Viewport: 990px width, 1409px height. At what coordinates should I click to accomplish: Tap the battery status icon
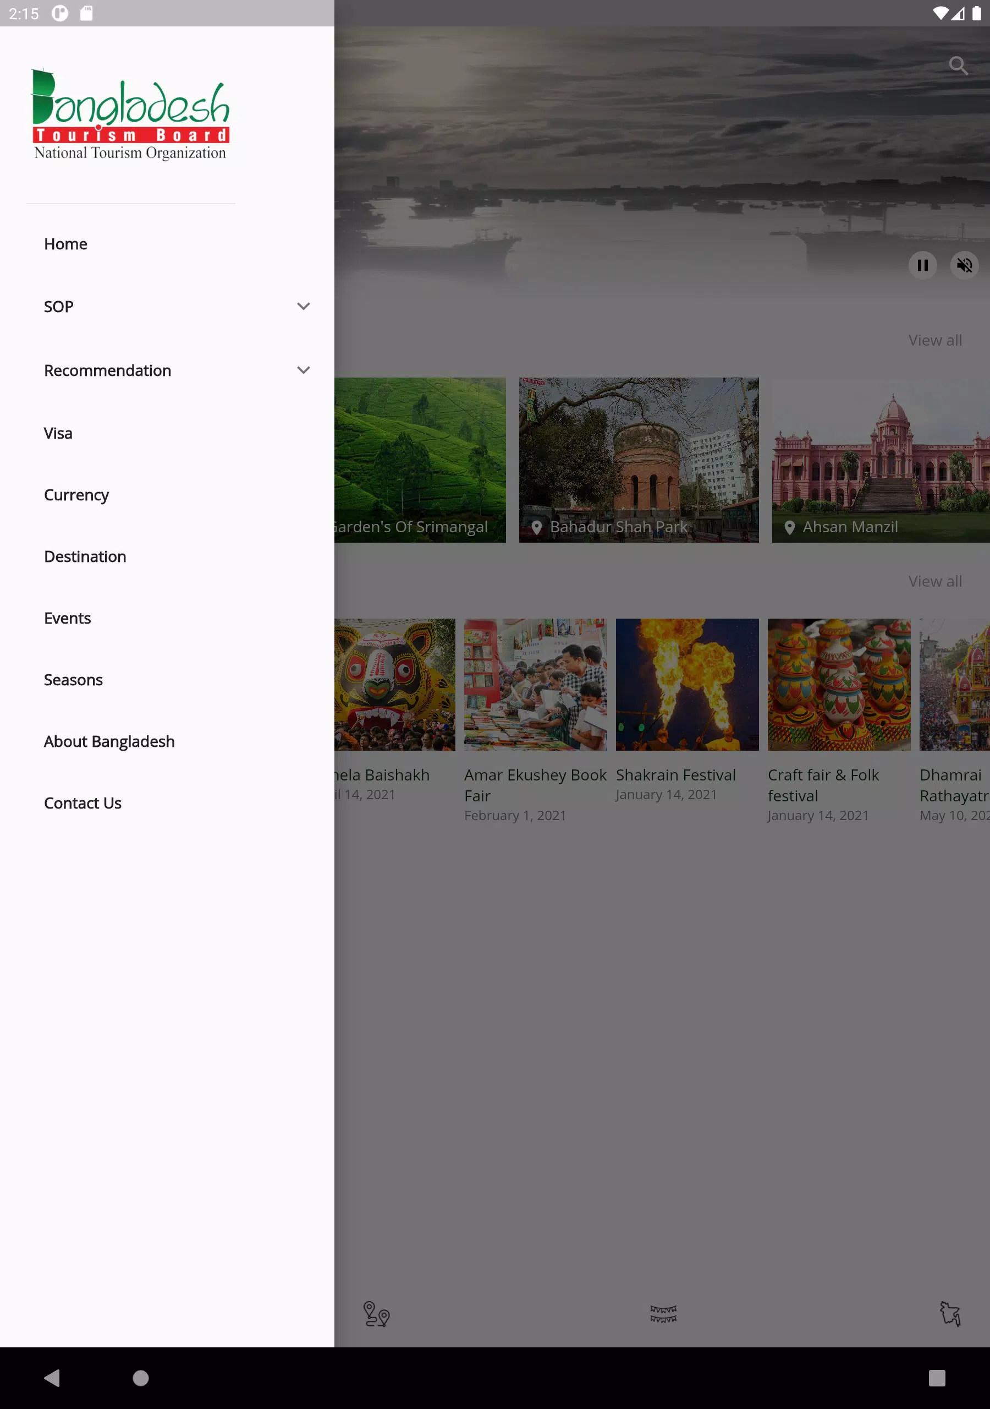(976, 13)
